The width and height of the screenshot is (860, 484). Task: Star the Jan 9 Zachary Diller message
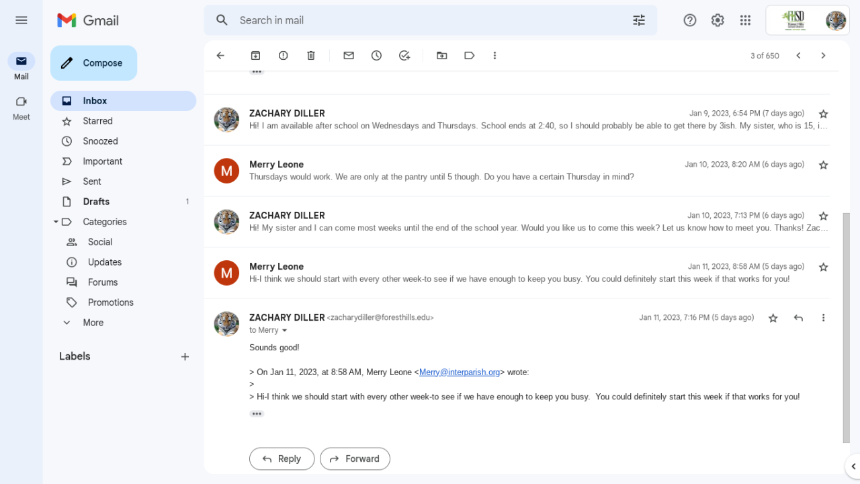824,114
